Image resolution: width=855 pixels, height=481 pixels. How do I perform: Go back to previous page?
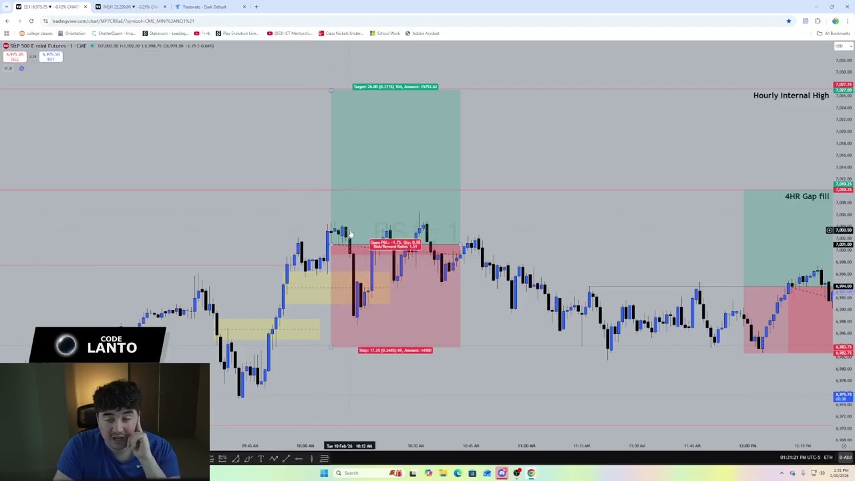(7, 21)
